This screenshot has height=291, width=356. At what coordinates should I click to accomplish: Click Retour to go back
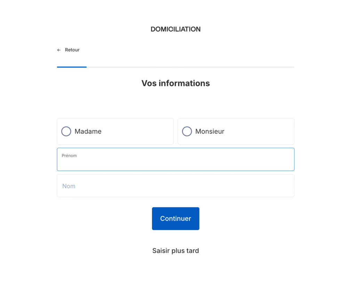point(71,50)
